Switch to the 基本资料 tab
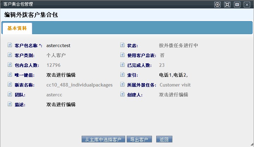 (17, 28)
